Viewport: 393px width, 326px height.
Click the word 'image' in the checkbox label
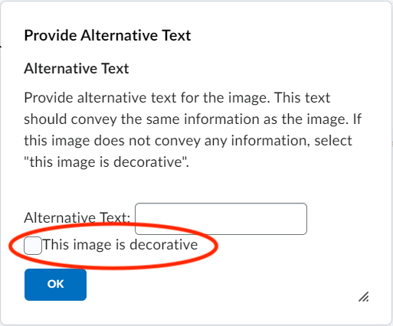pyautogui.click(x=93, y=245)
